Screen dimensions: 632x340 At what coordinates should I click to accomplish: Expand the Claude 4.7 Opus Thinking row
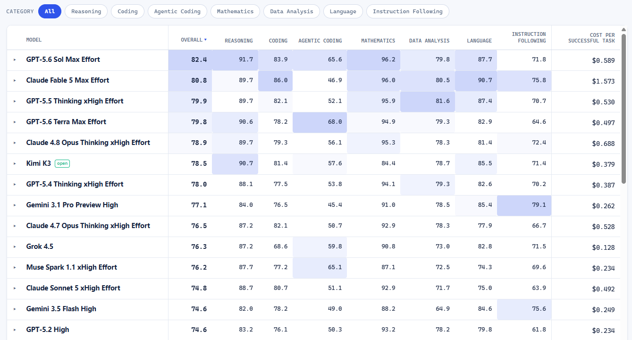click(x=15, y=226)
